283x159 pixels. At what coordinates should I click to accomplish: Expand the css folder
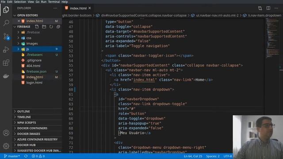(18, 38)
